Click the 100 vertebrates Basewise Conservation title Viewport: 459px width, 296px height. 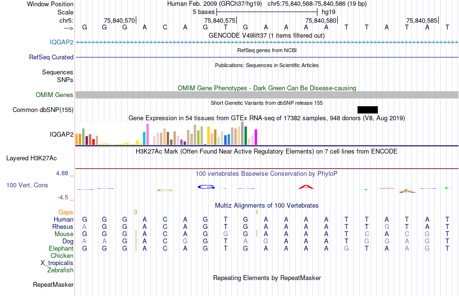(x=267, y=174)
